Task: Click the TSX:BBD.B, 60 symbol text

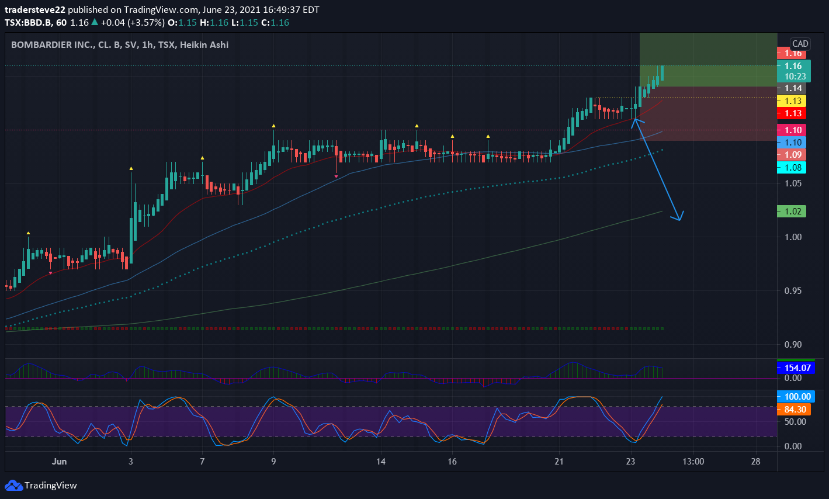Action: pyautogui.click(x=36, y=22)
